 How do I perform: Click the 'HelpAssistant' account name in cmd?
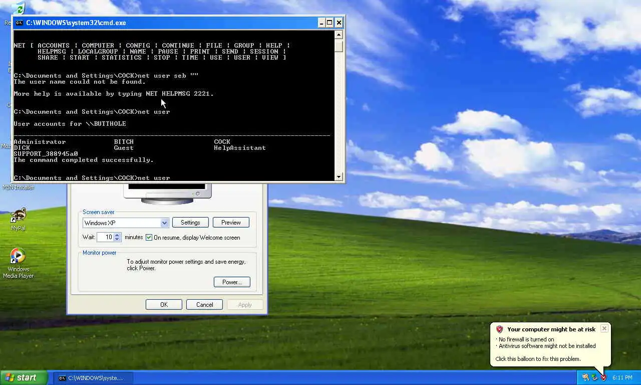(x=240, y=148)
